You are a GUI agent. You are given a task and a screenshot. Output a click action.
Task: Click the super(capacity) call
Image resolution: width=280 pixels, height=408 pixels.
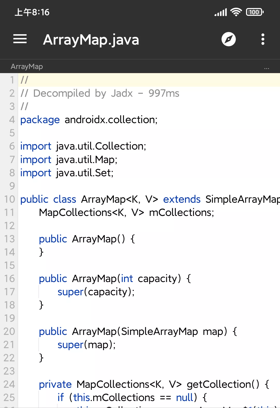click(x=96, y=292)
